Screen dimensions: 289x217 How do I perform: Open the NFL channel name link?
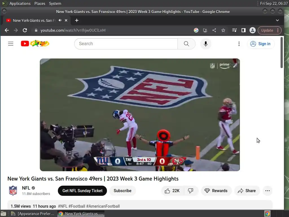pos(26,188)
